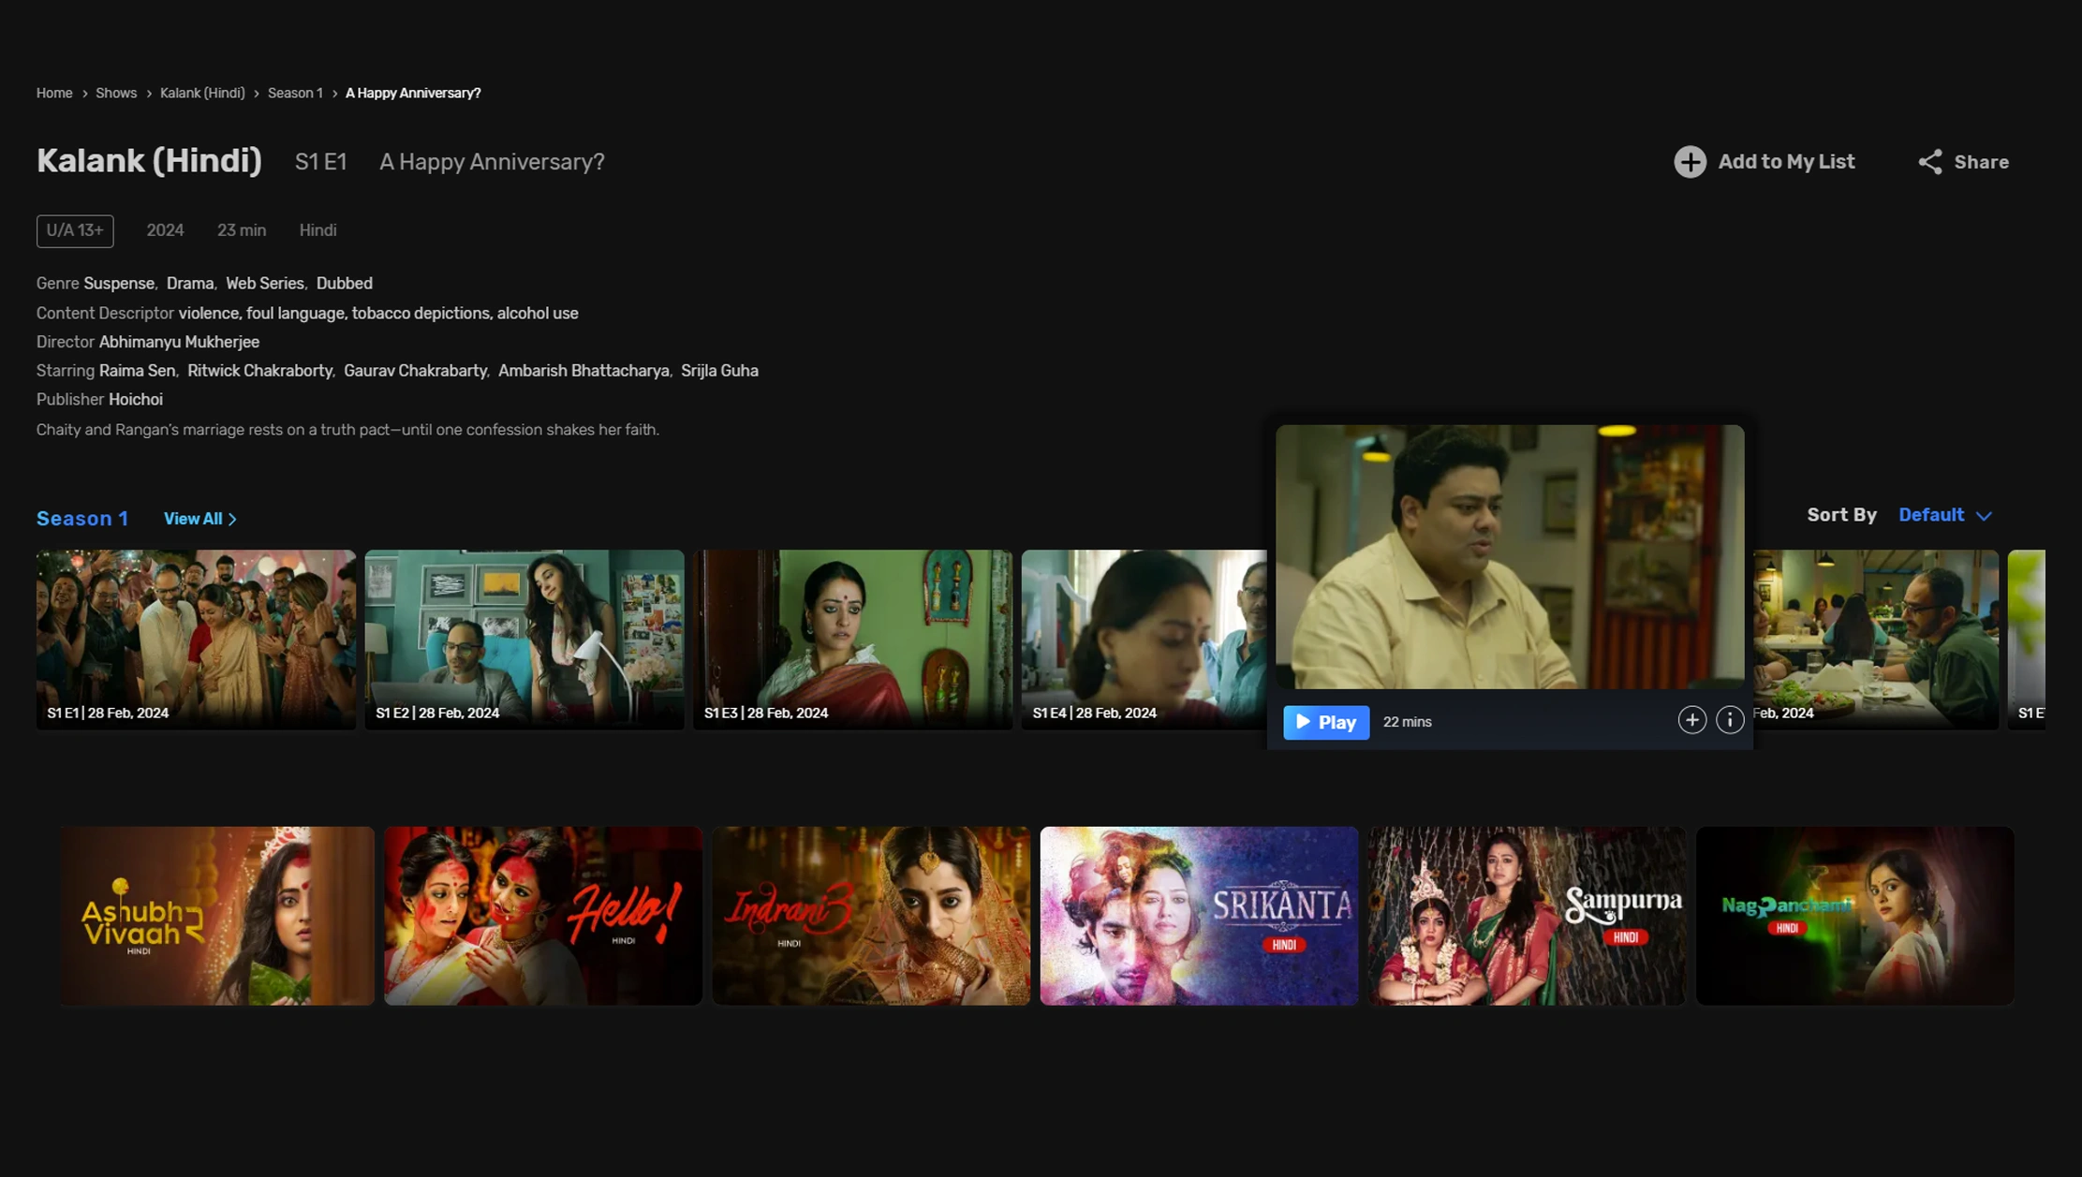Click the 'Sort By' label
This screenshot has width=2082, height=1177.
(1841, 515)
